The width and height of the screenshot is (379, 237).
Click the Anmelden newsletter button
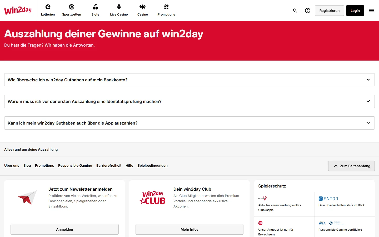point(64,229)
